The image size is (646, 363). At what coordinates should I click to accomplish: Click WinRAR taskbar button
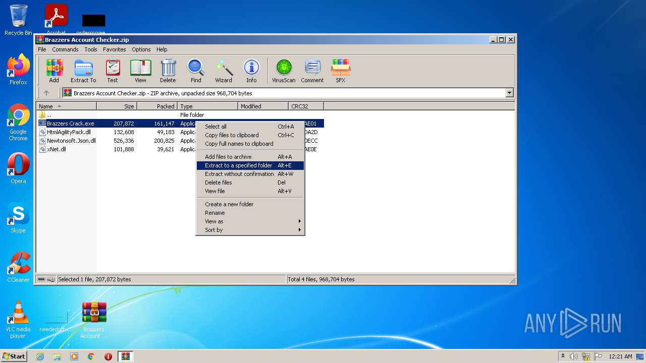125,356
